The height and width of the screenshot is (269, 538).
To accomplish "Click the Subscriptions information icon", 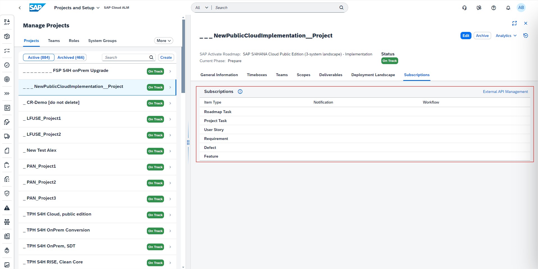I will (x=240, y=92).
